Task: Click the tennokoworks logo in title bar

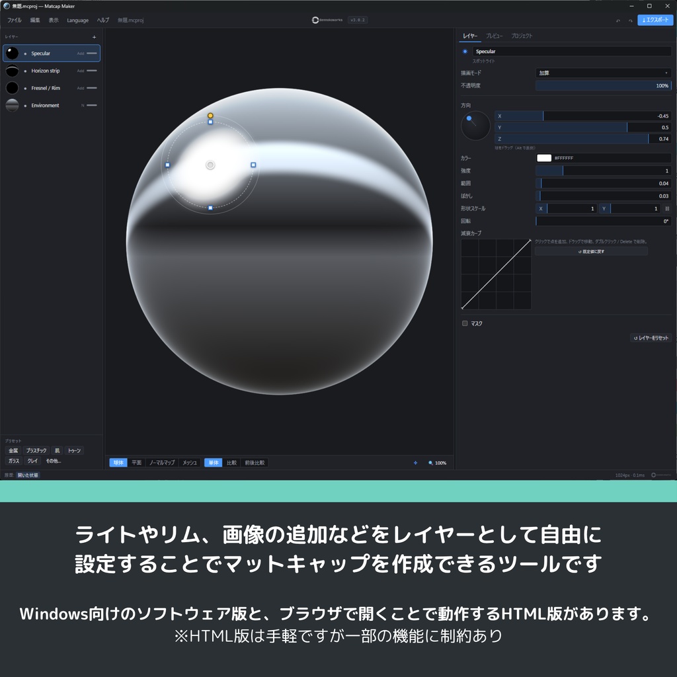Action: [x=327, y=20]
